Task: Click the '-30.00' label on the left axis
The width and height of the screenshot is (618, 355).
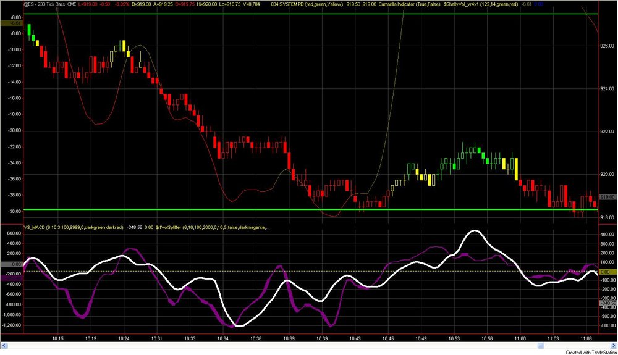Action: pyautogui.click(x=15, y=211)
